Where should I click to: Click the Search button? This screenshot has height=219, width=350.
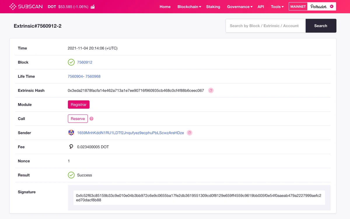click(x=321, y=26)
